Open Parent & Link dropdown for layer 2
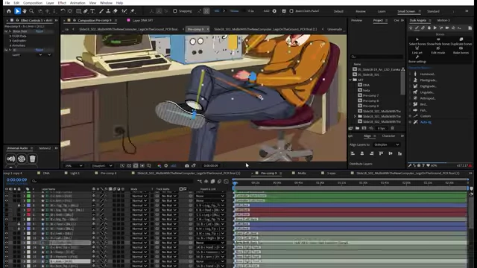 pos(209,196)
